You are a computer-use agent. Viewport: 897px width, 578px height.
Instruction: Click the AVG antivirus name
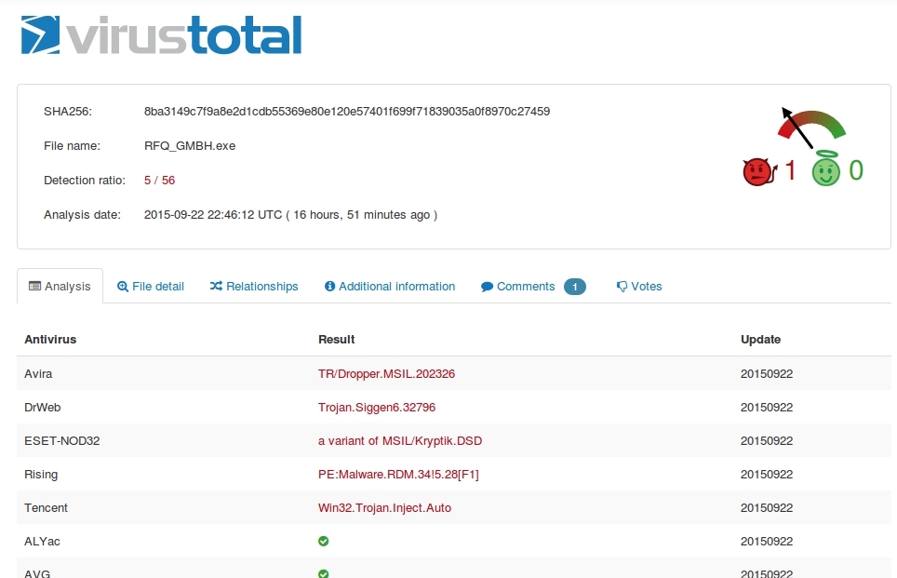coord(37,573)
